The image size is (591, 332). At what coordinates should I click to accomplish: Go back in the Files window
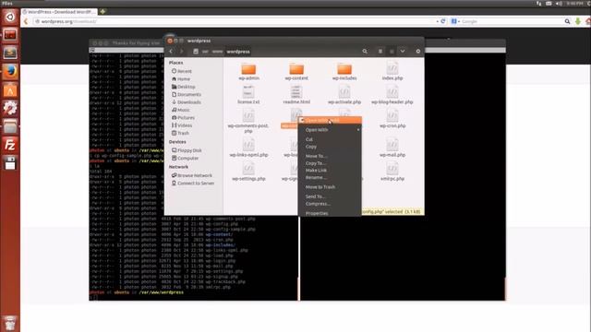click(x=171, y=52)
